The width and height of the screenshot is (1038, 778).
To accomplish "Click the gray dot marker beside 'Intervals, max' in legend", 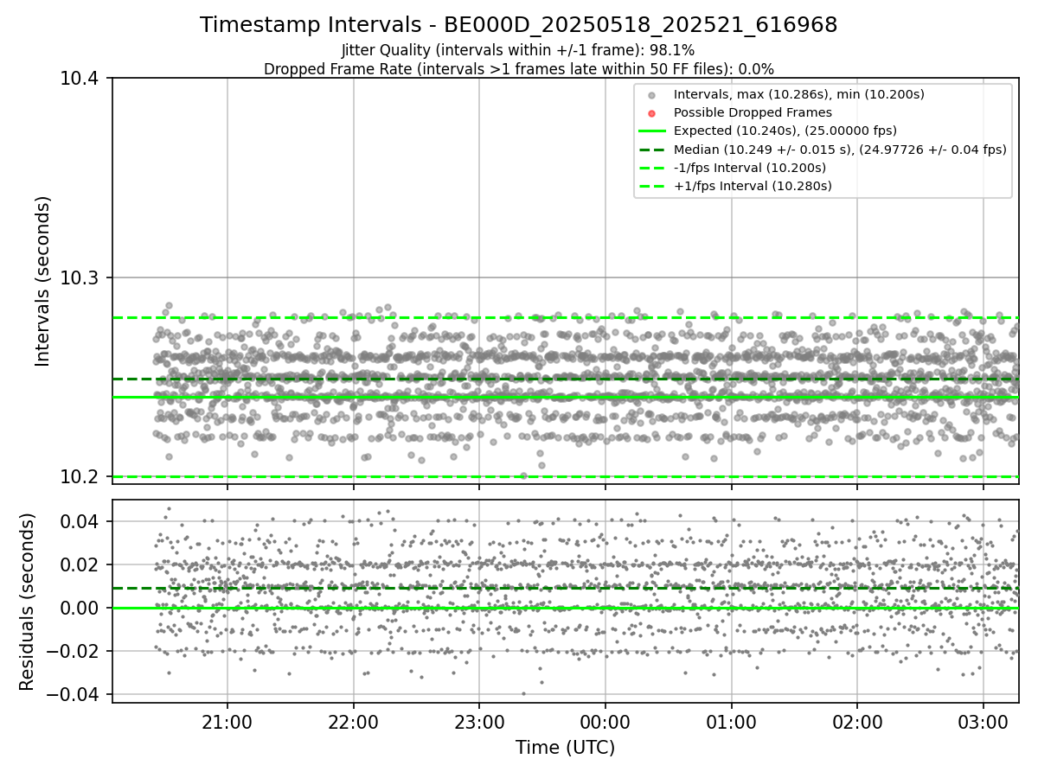I will pos(652,95).
